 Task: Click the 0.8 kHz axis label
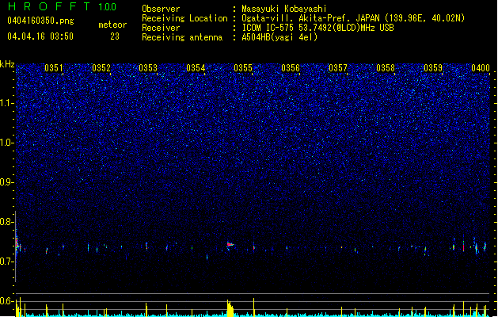(7, 222)
